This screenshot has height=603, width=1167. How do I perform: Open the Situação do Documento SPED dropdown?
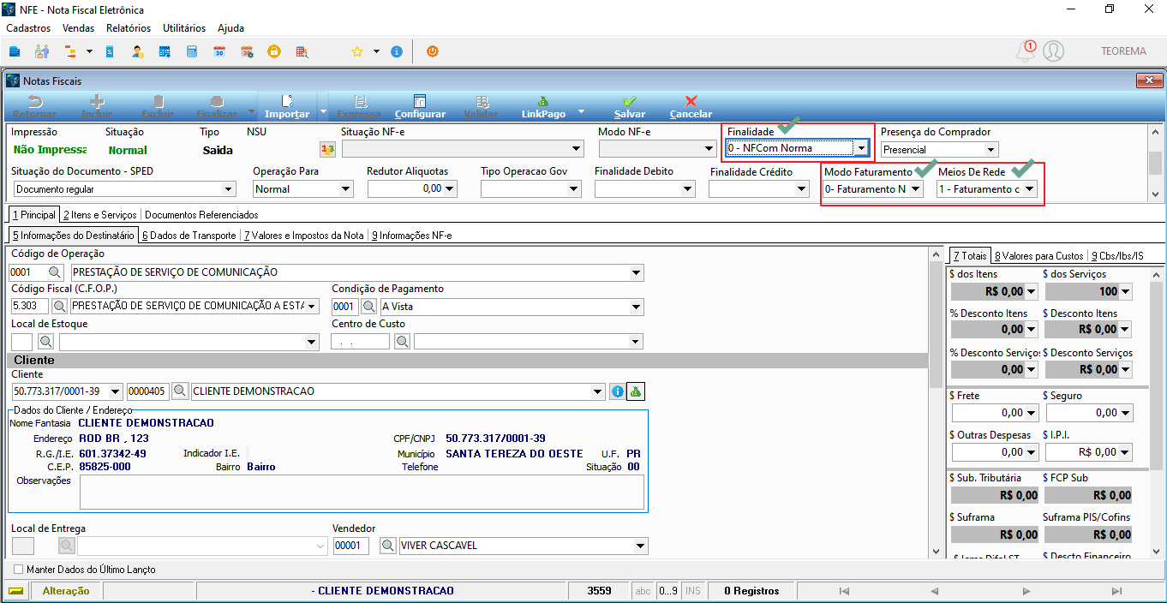point(228,189)
